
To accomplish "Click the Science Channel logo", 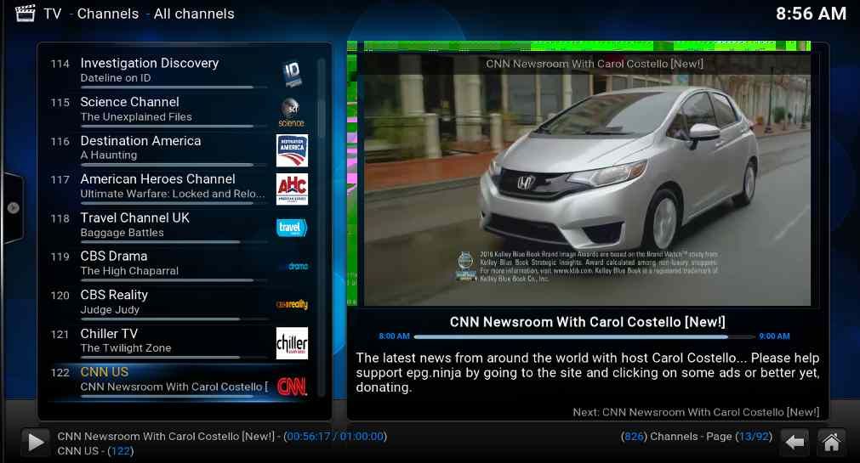I will coord(291,112).
